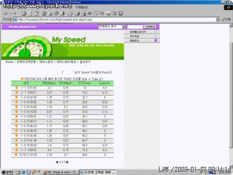The height and width of the screenshot is (175, 233).
Task: Go to results page 3
Action: [65, 162]
